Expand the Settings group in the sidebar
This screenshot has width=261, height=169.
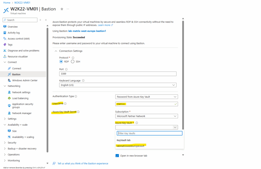pyautogui.click(x=5, y=119)
